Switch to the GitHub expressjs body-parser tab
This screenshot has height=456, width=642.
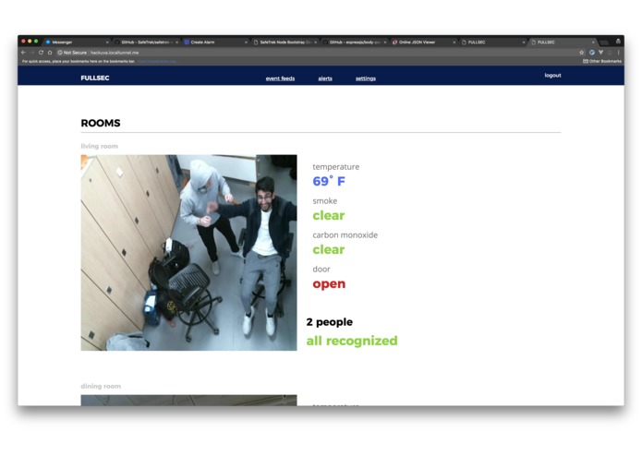click(354, 42)
